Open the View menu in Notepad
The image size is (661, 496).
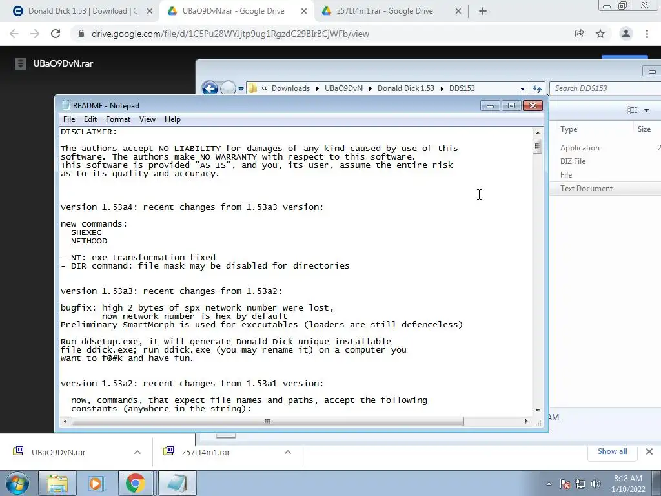(148, 119)
